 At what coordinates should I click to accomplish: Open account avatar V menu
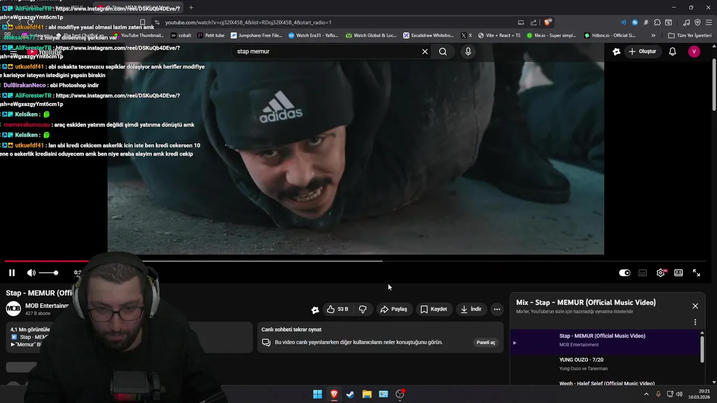click(694, 51)
